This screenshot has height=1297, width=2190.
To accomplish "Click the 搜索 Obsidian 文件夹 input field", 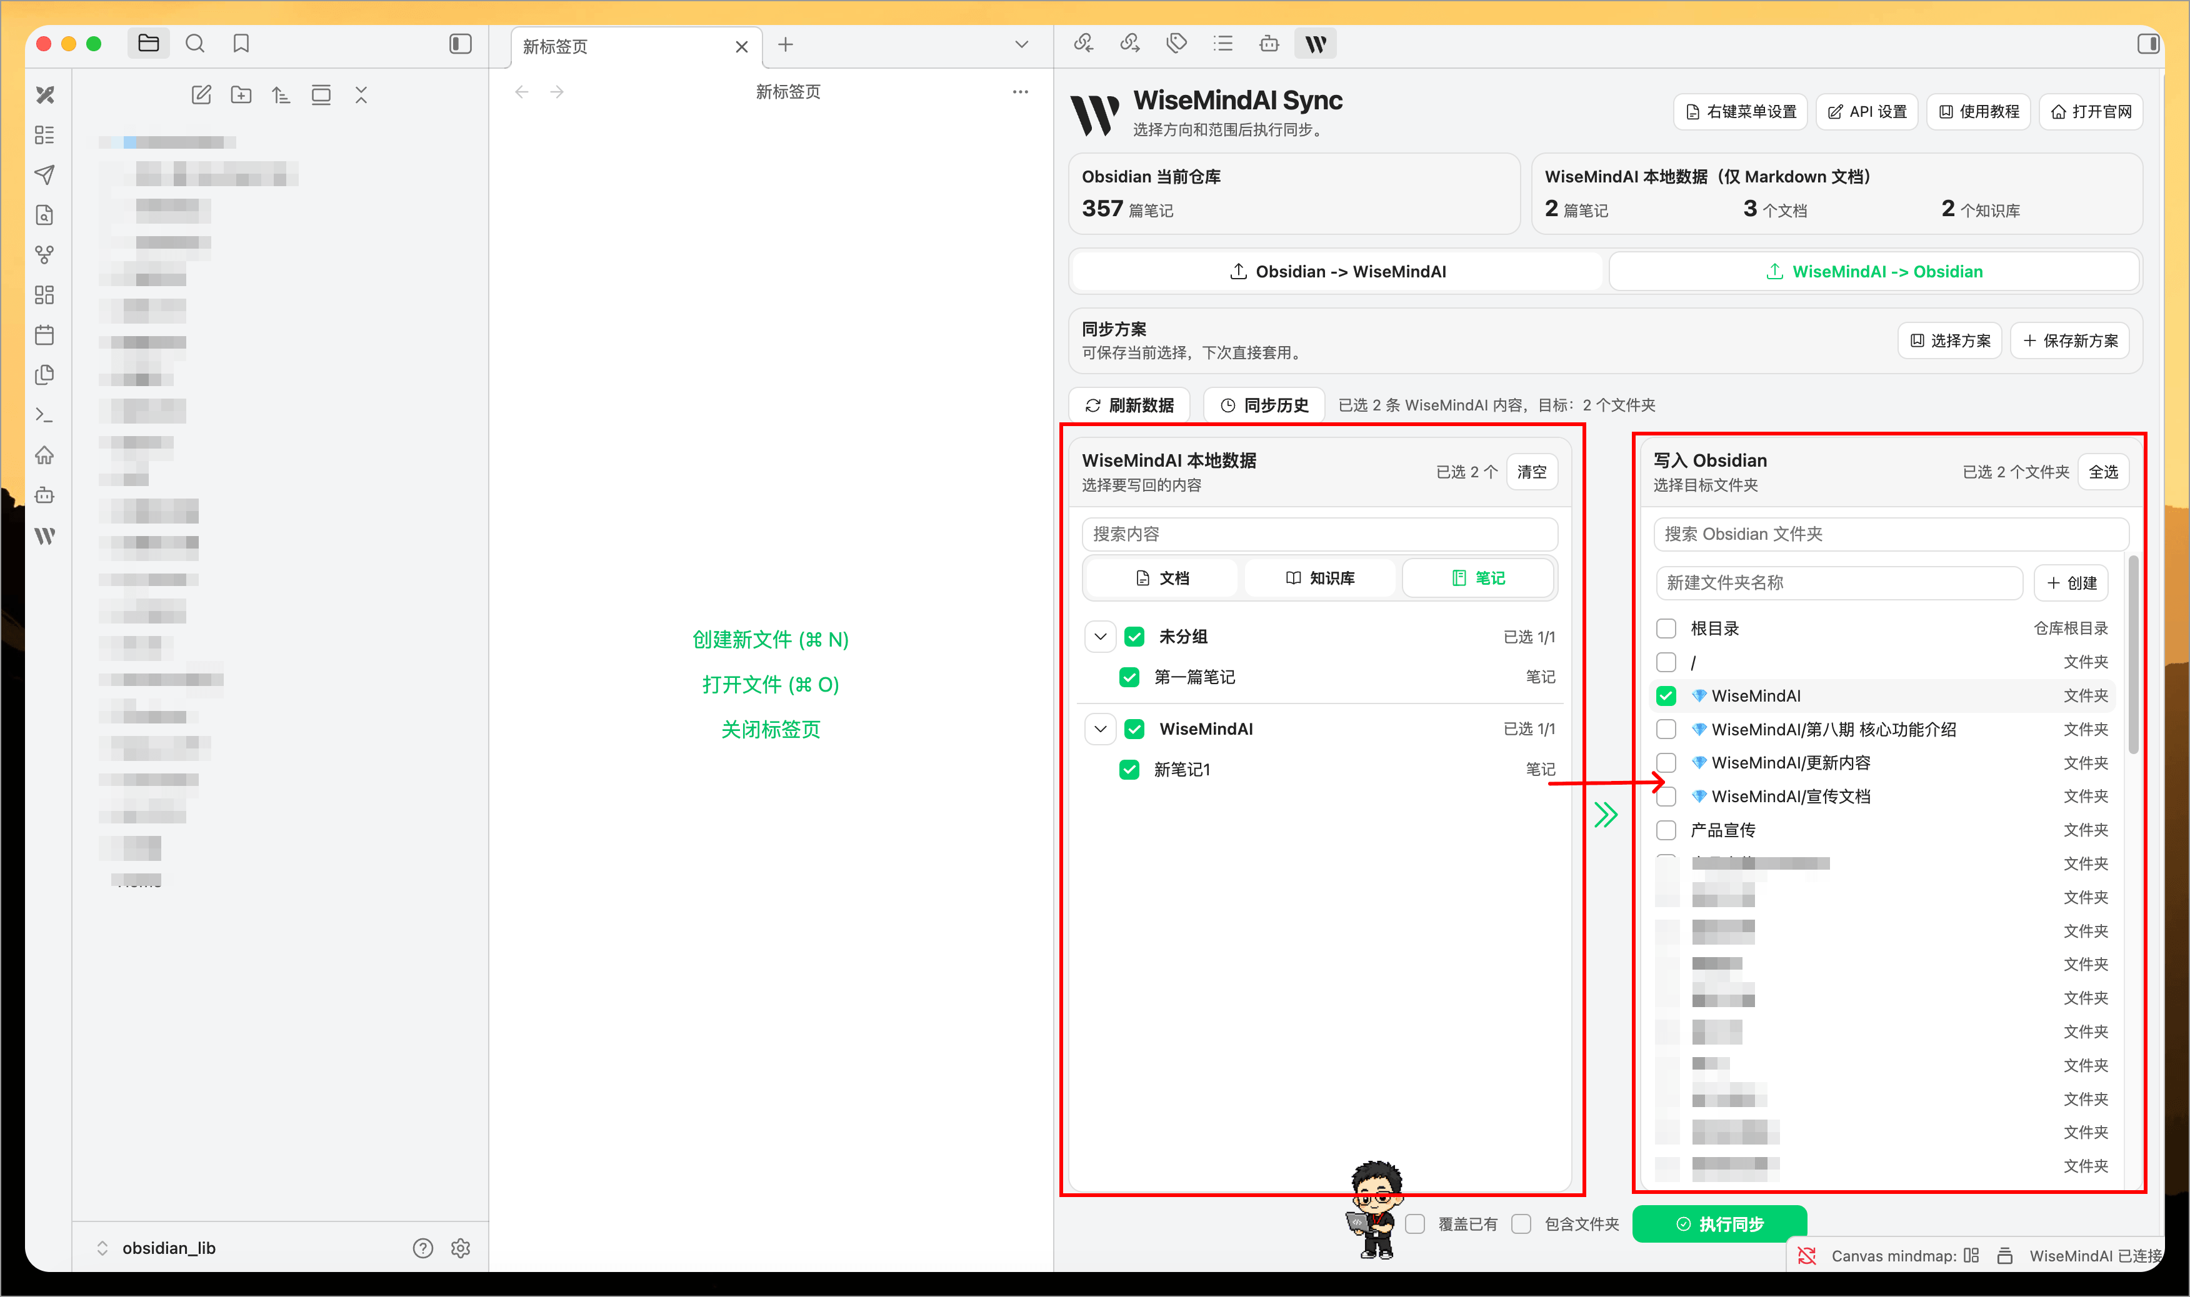I will 1890,534.
